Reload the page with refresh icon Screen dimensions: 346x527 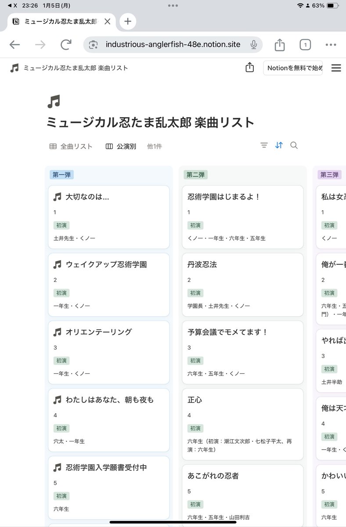(66, 44)
